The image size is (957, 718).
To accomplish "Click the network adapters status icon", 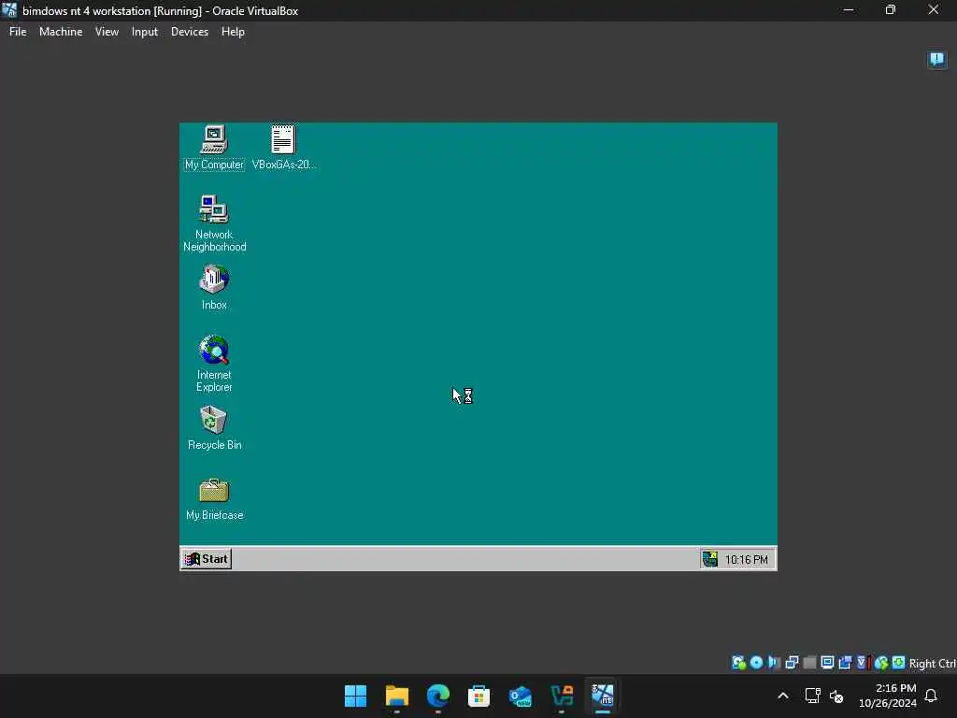I will pyautogui.click(x=792, y=663).
